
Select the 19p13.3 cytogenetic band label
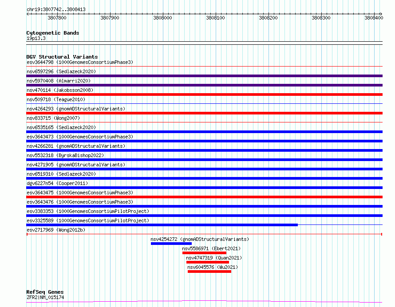point(36,38)
